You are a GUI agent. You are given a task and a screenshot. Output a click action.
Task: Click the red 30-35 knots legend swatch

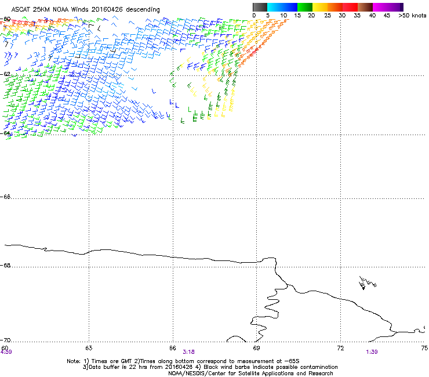click(350, 7)
